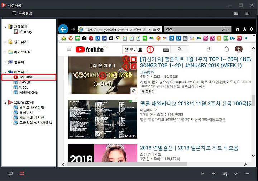Viewport: 258px width, 181px height.
Task: Expand the 라이브러리 tree node
Action: pos(5,52)
